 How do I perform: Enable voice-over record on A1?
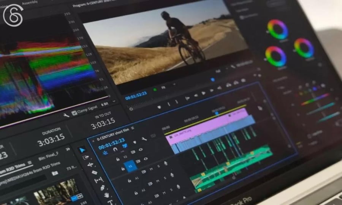[x=166, y=163]
